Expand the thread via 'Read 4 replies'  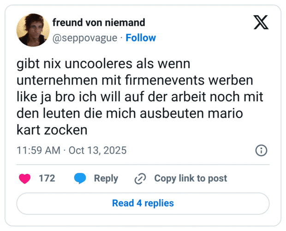143,203
